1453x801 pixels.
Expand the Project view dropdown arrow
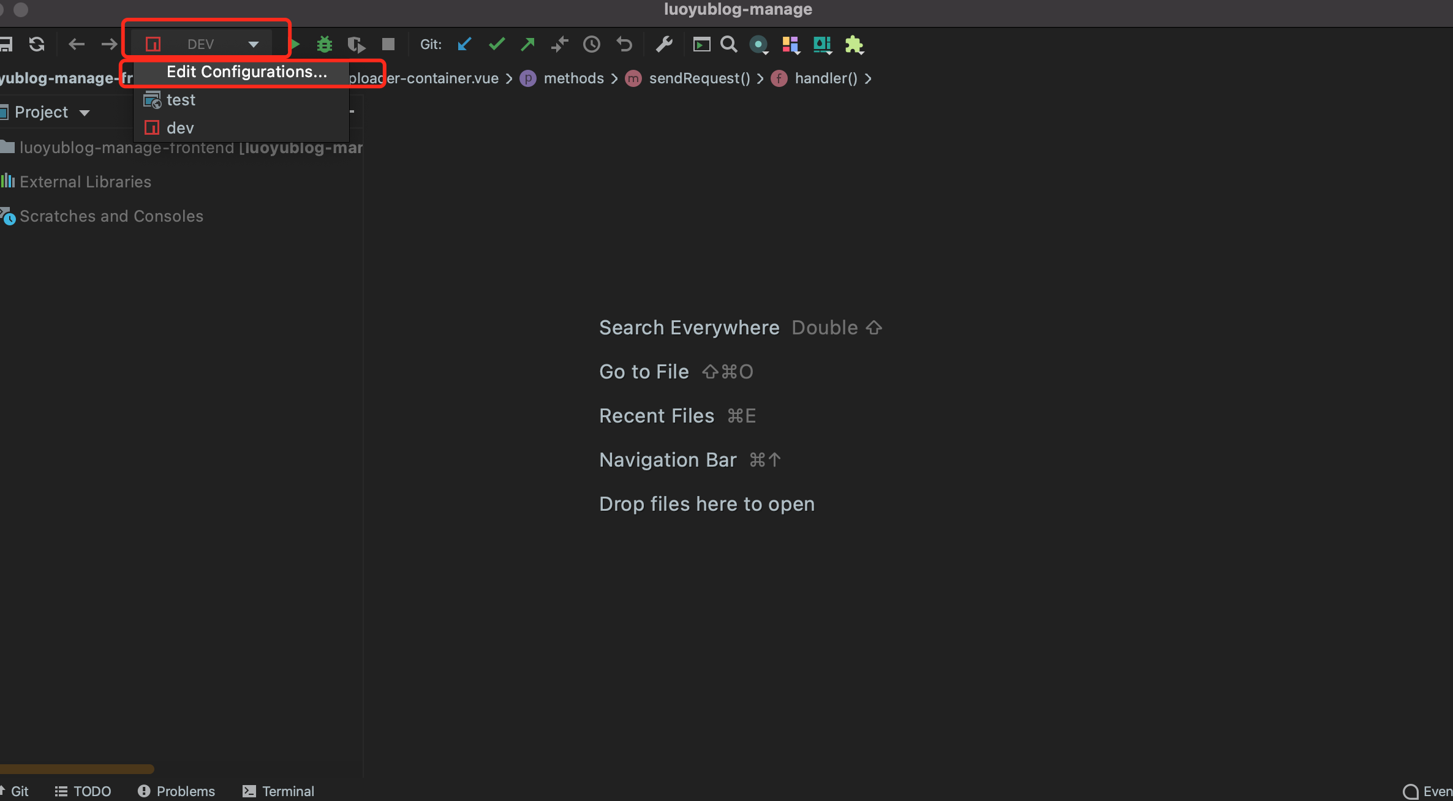coord(85,113)
